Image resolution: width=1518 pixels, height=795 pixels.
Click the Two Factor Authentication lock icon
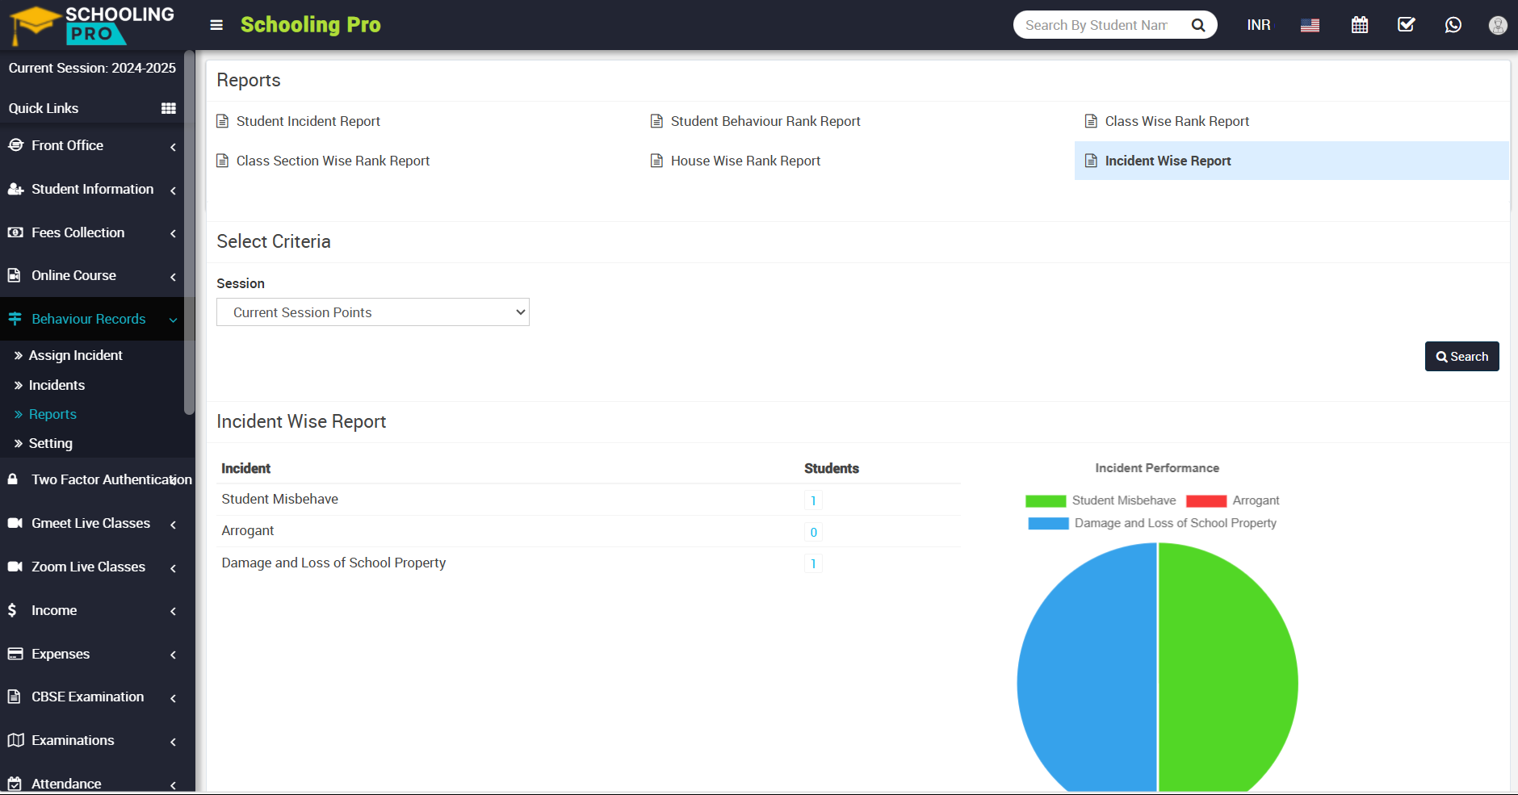click(13, 479)
